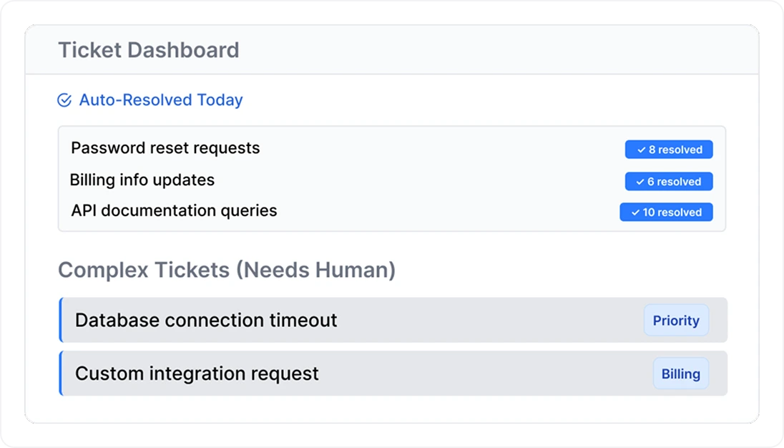The height and width of the screenshot is (448, 784).
Task: Toggle the Priority tag on Database connection timeout
Action: coord(676,321)
